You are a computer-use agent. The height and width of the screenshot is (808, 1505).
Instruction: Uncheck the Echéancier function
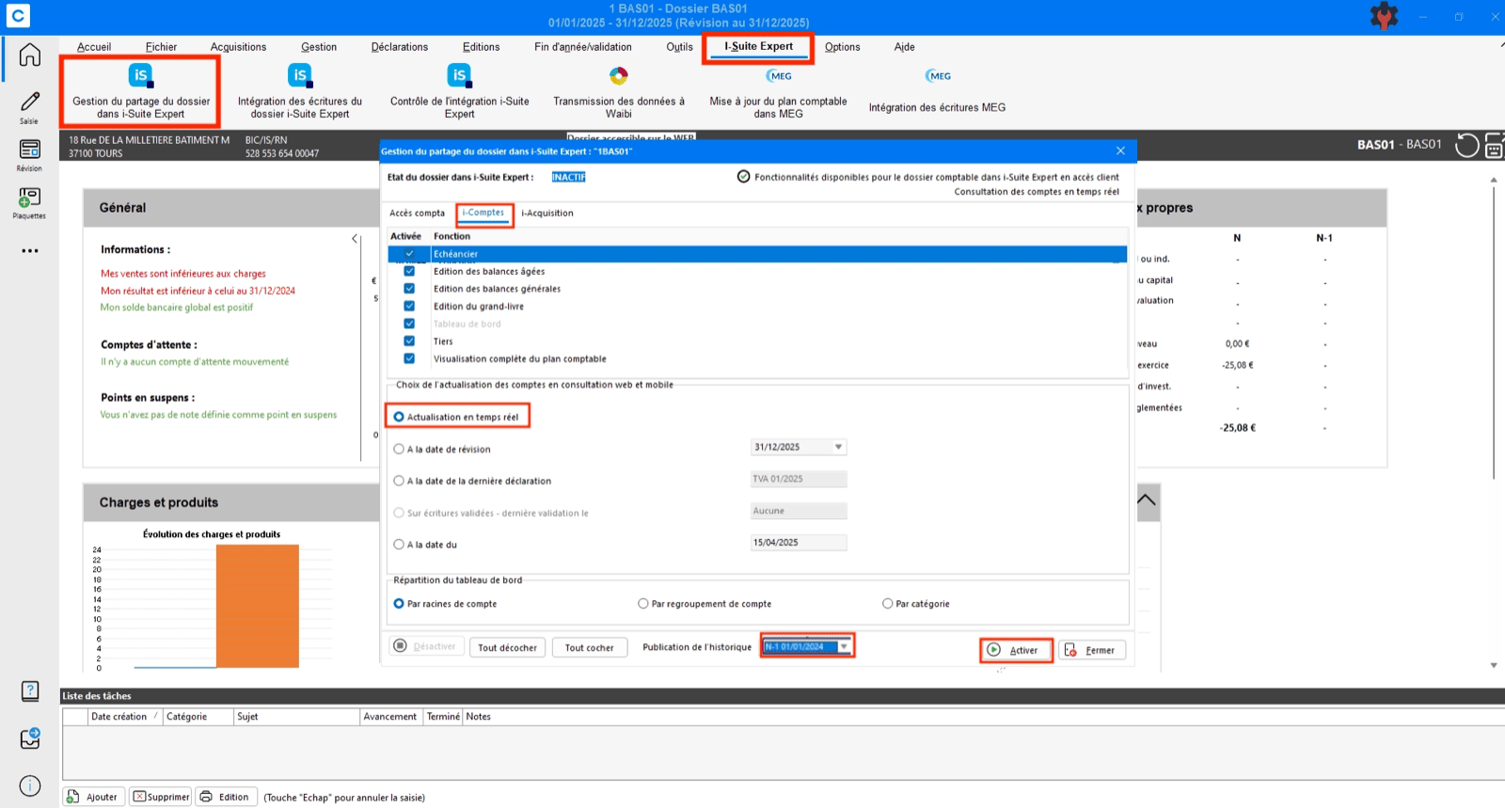[x=409, y=254]
